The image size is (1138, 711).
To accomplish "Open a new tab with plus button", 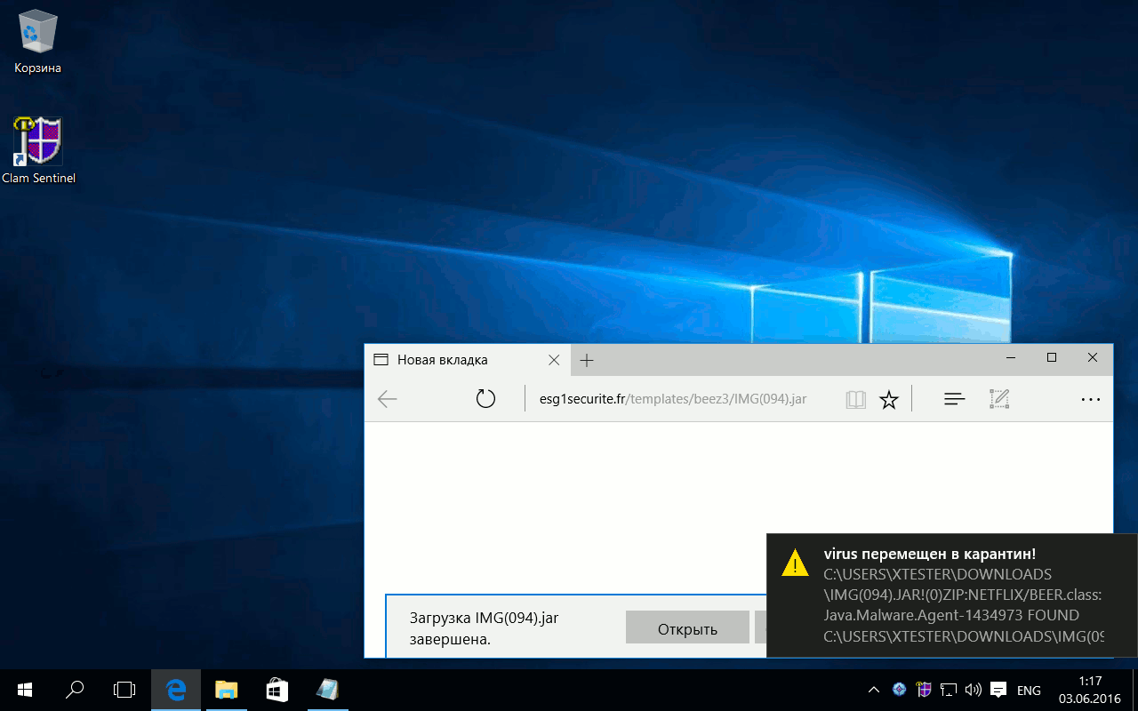I will [587, 360].
